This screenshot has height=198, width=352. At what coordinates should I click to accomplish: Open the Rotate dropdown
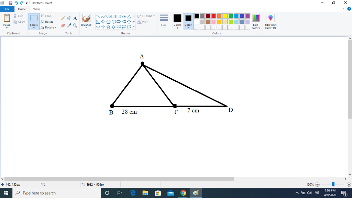pos(48,27)
